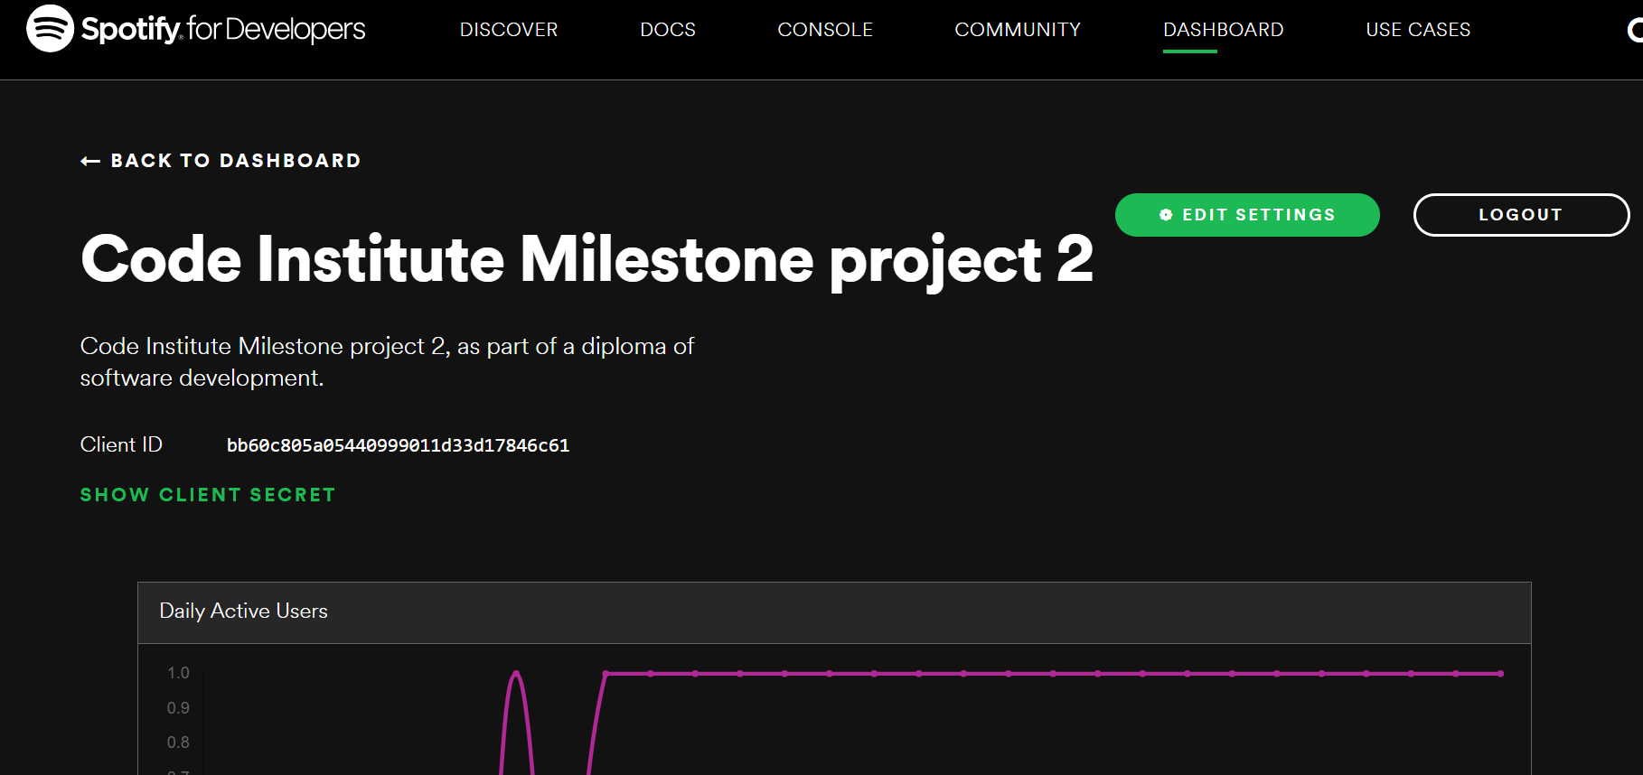
Task: Click the green Edit Settings button
Action: pos(1247,215)
